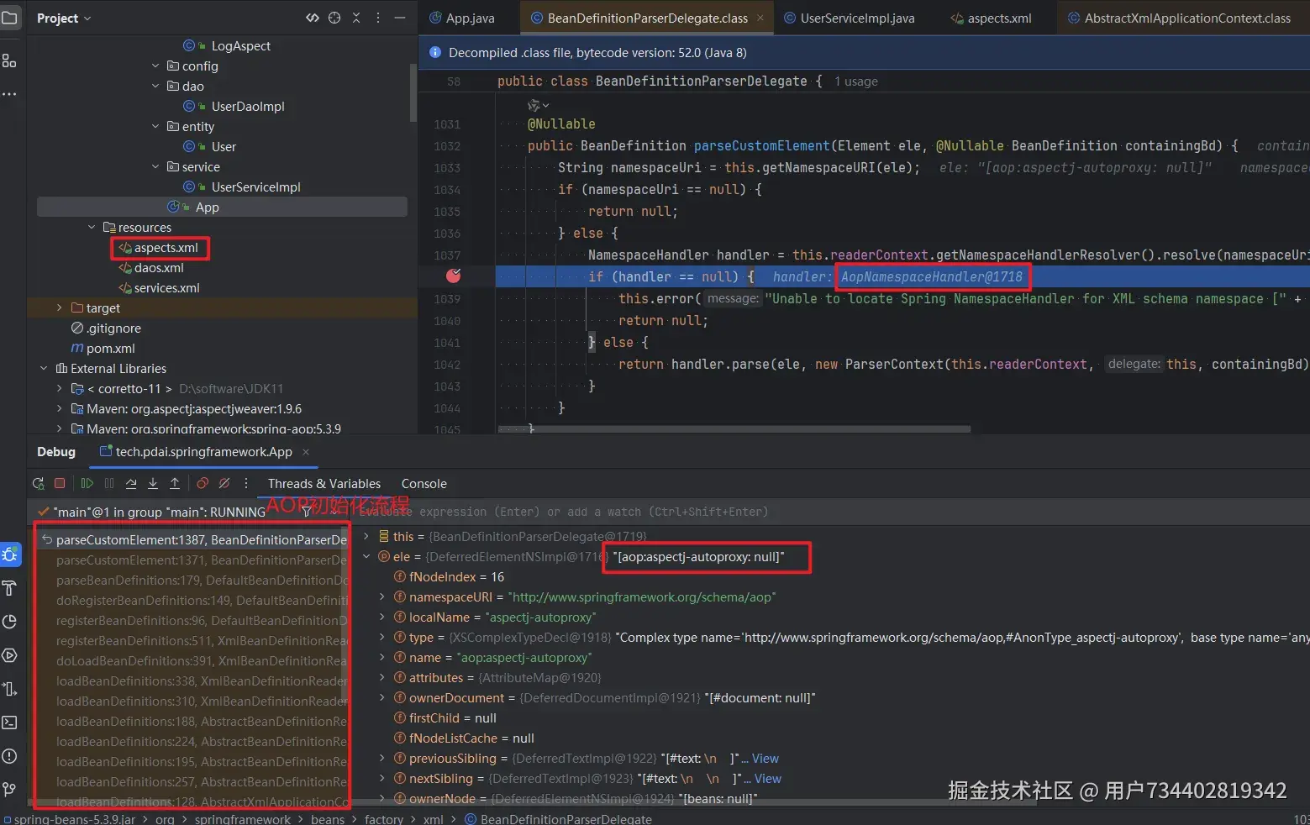Switch to AbstractXmlApplicationContext.class tab
Screen dimensions: 1310x825
click(x=1179, y=18)
